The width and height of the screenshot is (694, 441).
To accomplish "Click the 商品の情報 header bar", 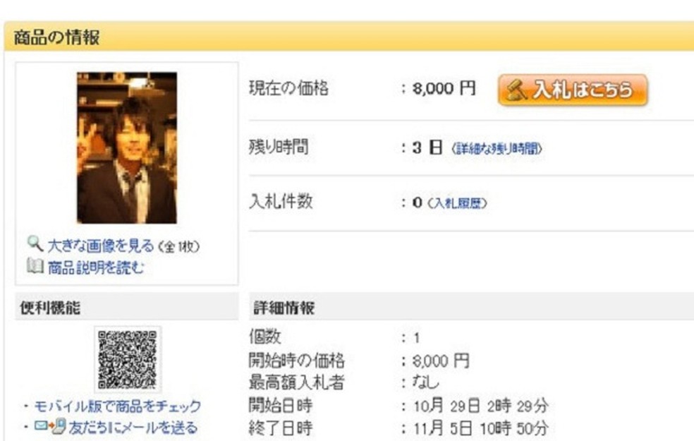I will [x=349, y=37].
